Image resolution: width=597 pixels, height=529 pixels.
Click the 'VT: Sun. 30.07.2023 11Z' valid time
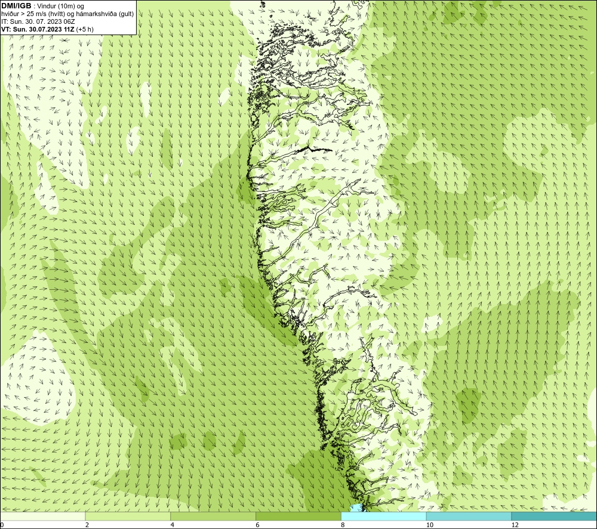[38, 29]
